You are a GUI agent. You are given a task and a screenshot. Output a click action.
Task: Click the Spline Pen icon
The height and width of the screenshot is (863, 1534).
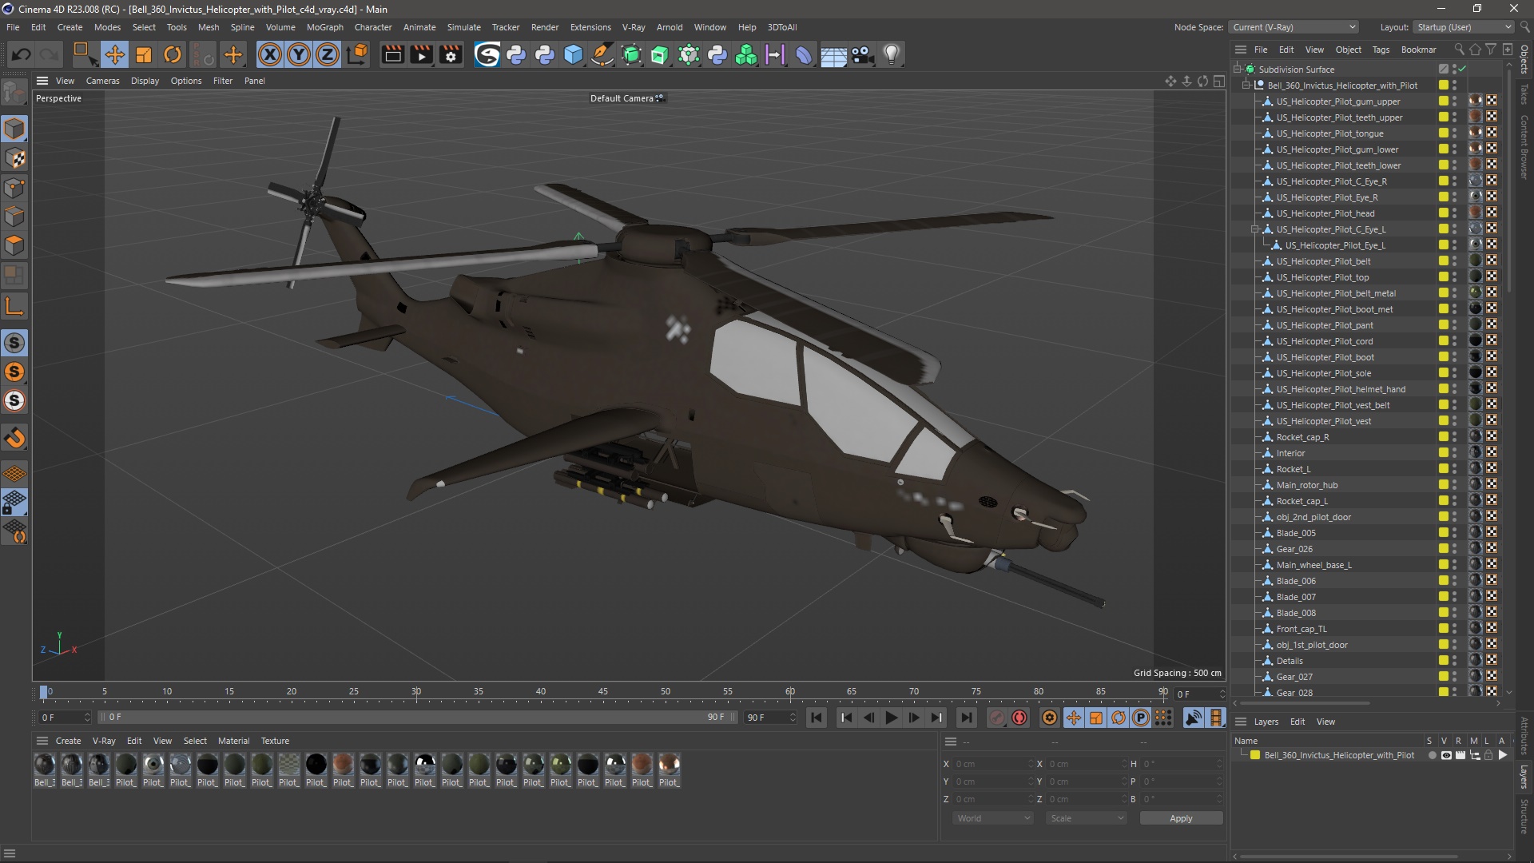coord(602,54)
